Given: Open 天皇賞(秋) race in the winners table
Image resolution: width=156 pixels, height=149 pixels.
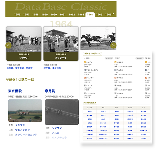Looking at the screenshot, I should pyautogui.click(x=90, y=134).
